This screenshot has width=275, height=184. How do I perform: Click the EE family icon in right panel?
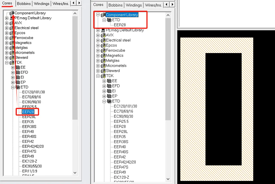point(109,81)
